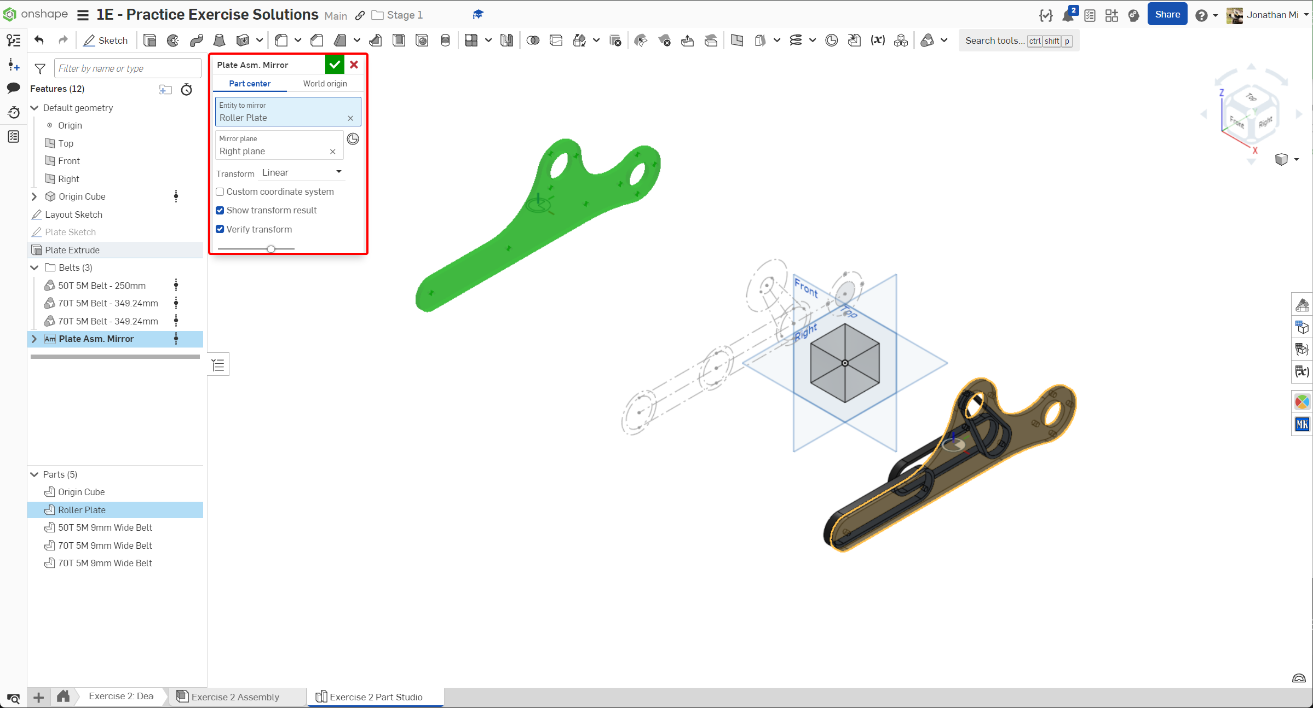Image resolution: width=1313 pixels, height=708 pixels.
Task: Select the Sweep tool
Action: [x=196, y=40]
